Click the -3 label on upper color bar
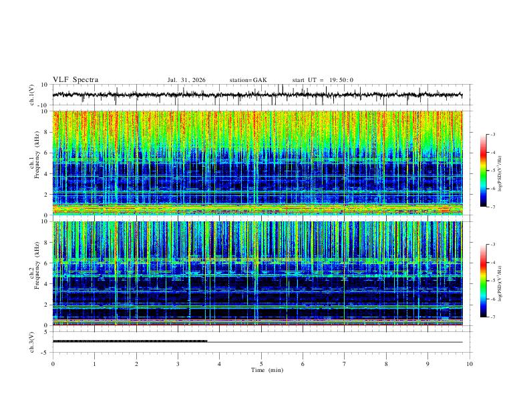This screenshot has width=529, height=408. pos(492,134)
